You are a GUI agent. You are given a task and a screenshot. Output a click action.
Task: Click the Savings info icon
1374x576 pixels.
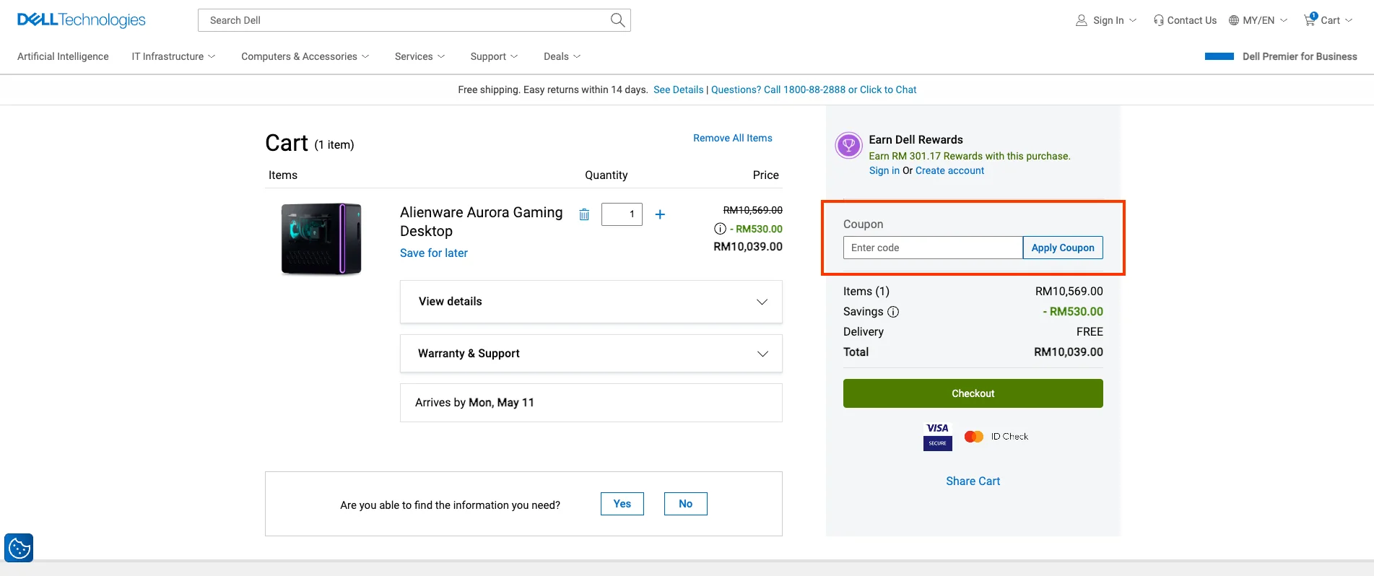[893, 312]
